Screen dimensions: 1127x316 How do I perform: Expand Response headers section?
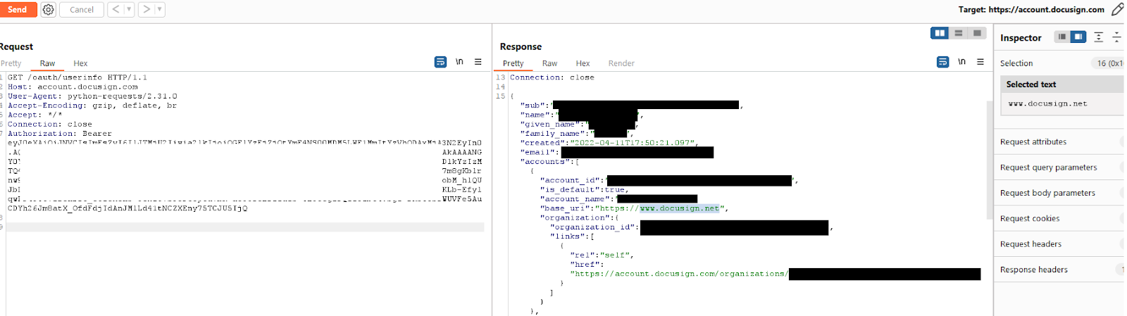[x=1060, y=270]
